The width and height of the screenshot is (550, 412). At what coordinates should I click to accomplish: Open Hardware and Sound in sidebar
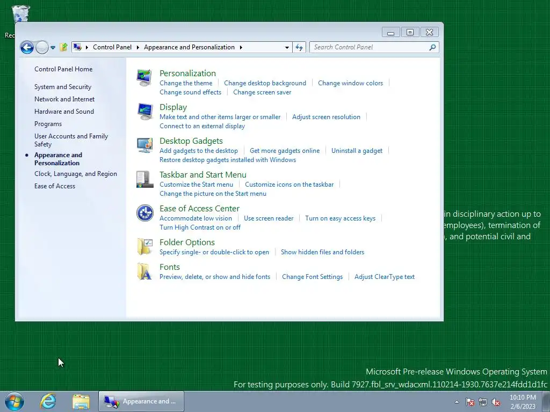pos(64,112)
